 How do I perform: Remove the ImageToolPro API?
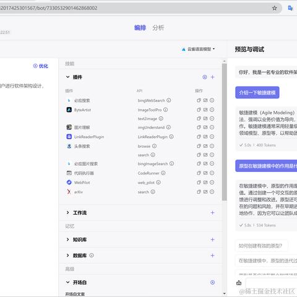tap(212, 110)
